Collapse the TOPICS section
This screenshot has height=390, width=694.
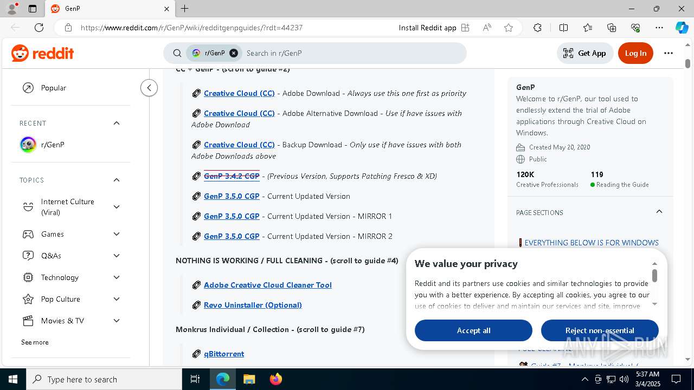pyautogui.click(x=117, y=180)
